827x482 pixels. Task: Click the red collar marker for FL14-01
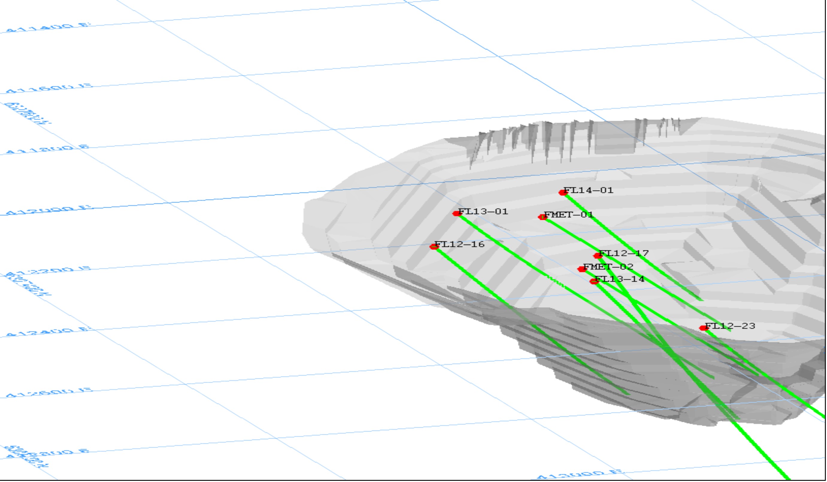click(x=563, y=192)
